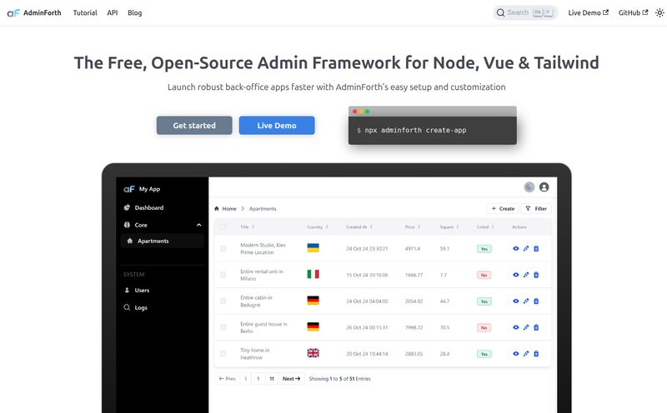The image size is (667, 413).
Task: Click the Prev pagination button
Action: 227,379
